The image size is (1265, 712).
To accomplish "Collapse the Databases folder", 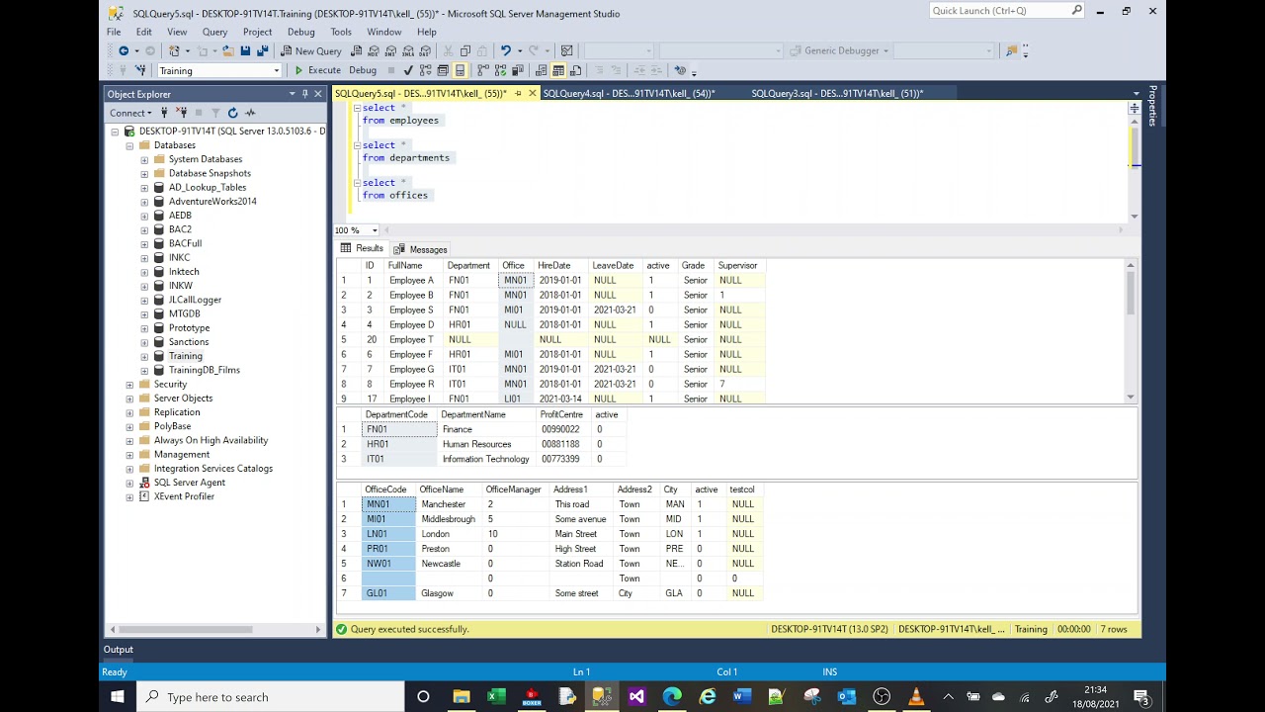I will click(x=129, y=145).
